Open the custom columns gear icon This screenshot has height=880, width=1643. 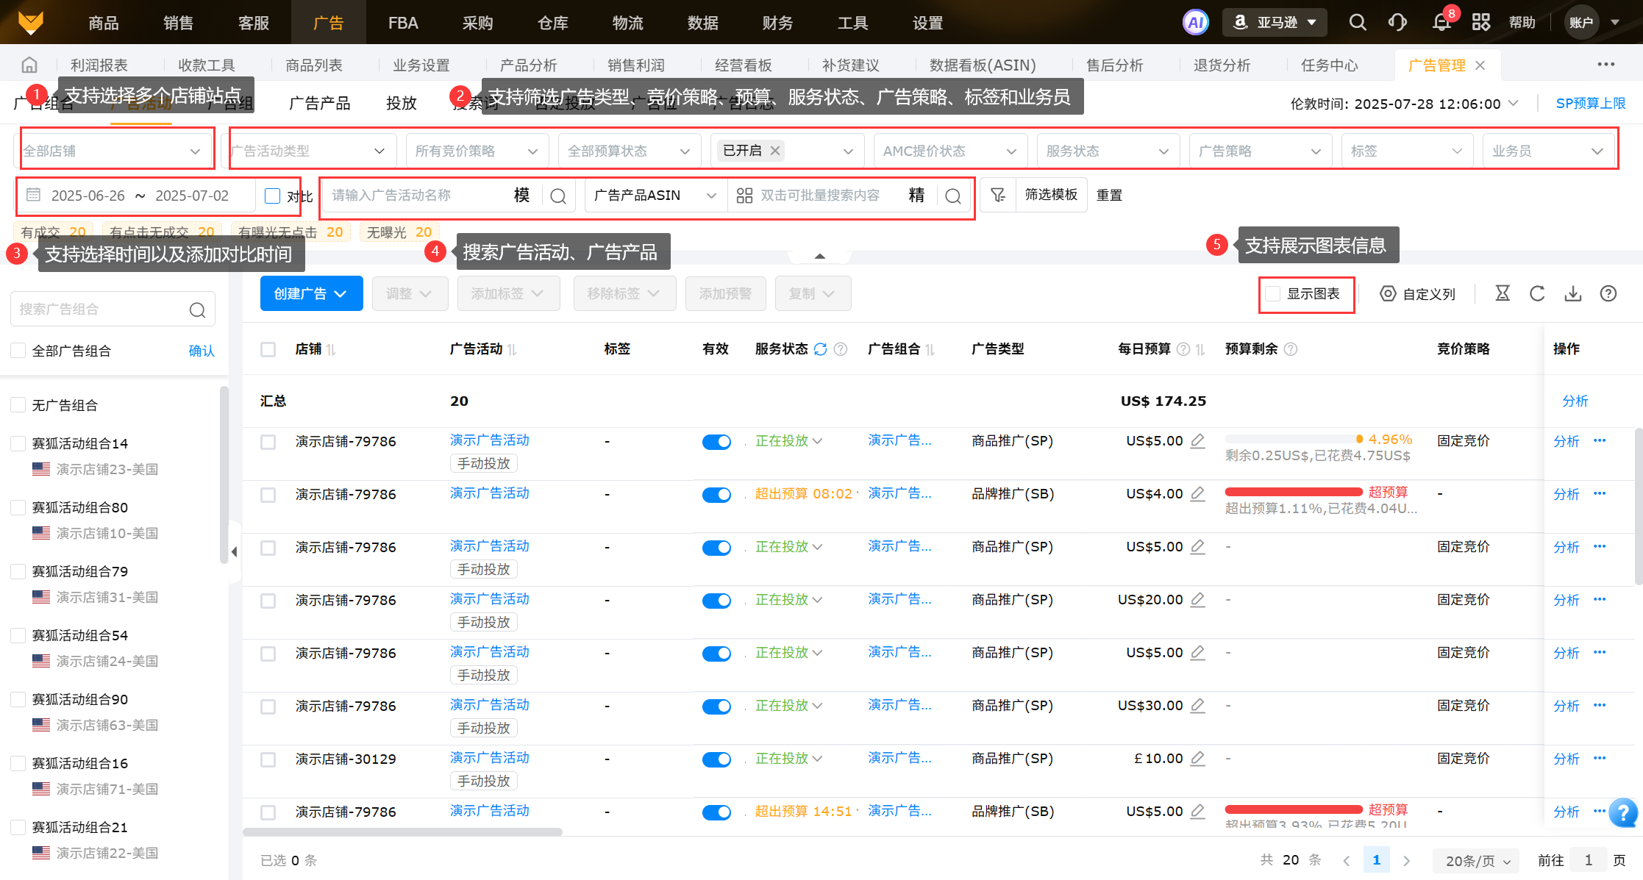coord(1387,294)
